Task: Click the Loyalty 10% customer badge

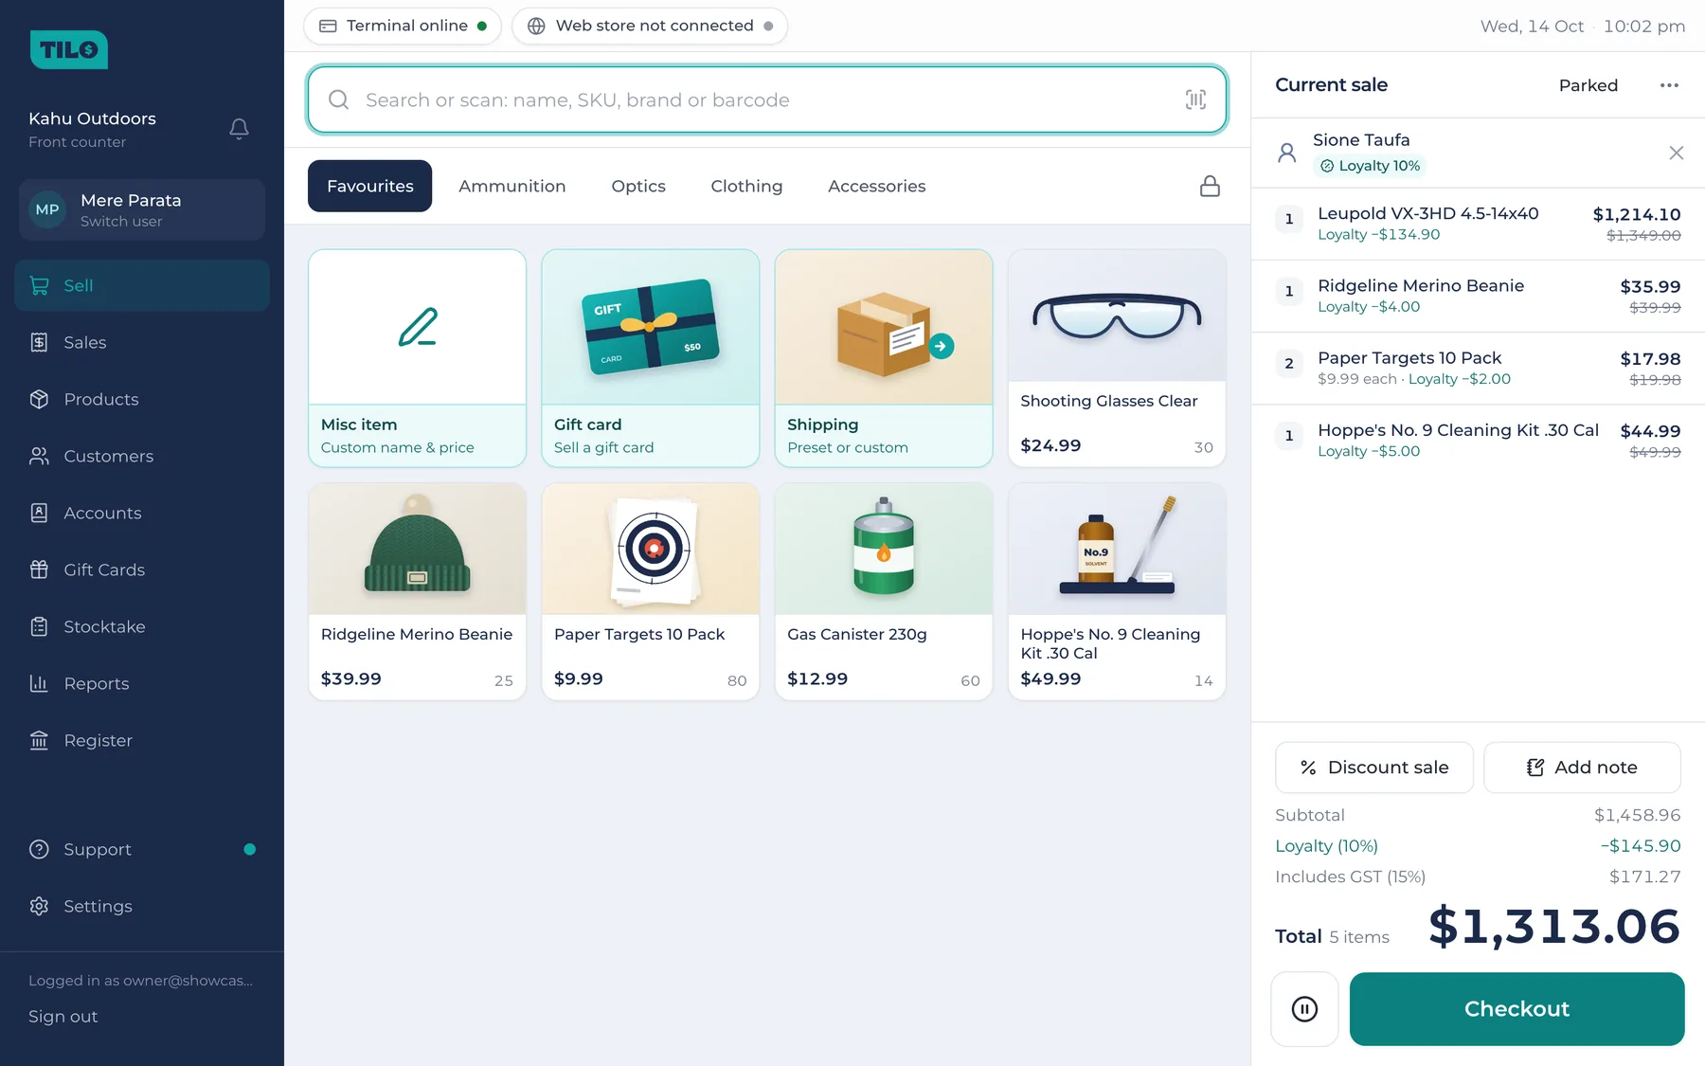Action: click(1370, 166)
